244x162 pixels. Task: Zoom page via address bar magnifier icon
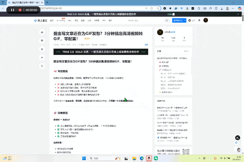[146, 8]
